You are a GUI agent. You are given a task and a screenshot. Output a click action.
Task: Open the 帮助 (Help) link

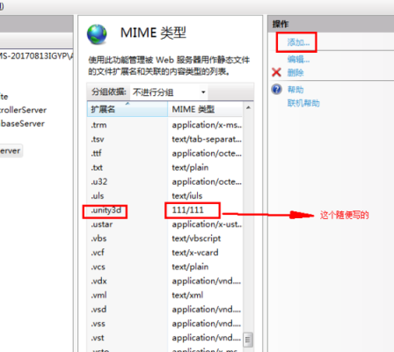point(295,90)
